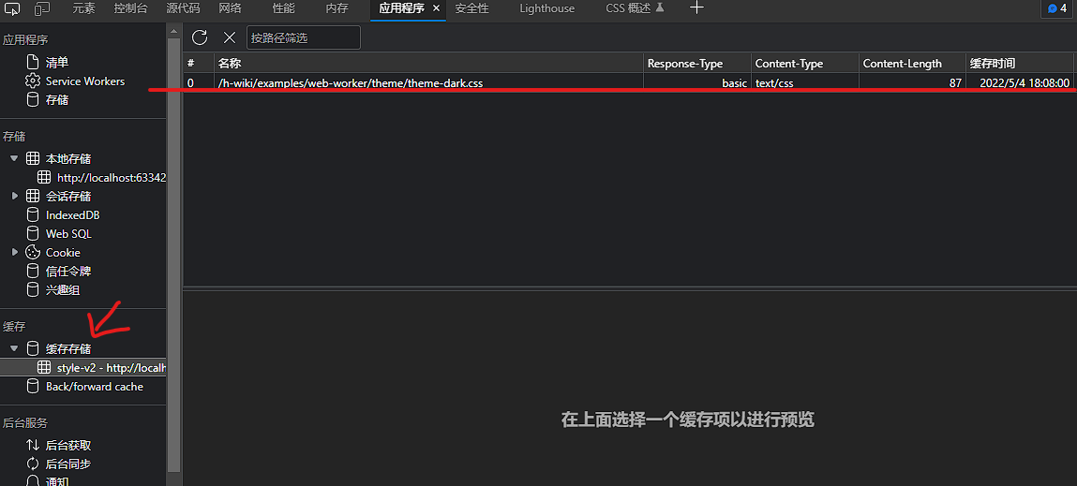Click the Cookie icon

(32, 253)
